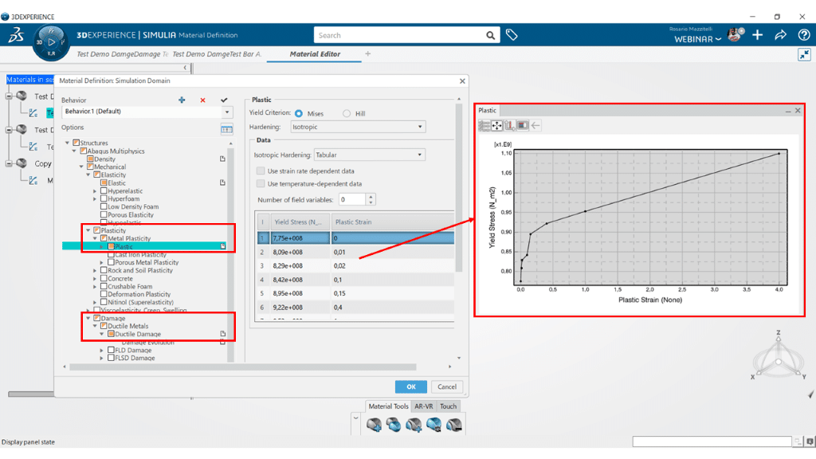Viewport: 816px width, 459px height.
Task: Click the fit-all arrows icon in the Plastic plot toolbar
Action: (x=497, y=125)
